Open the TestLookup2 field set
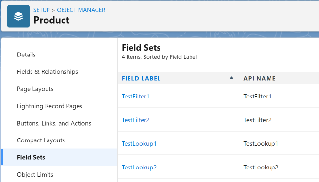The height and width of the screenshot is (182, 319). click(x=139, y=168)
